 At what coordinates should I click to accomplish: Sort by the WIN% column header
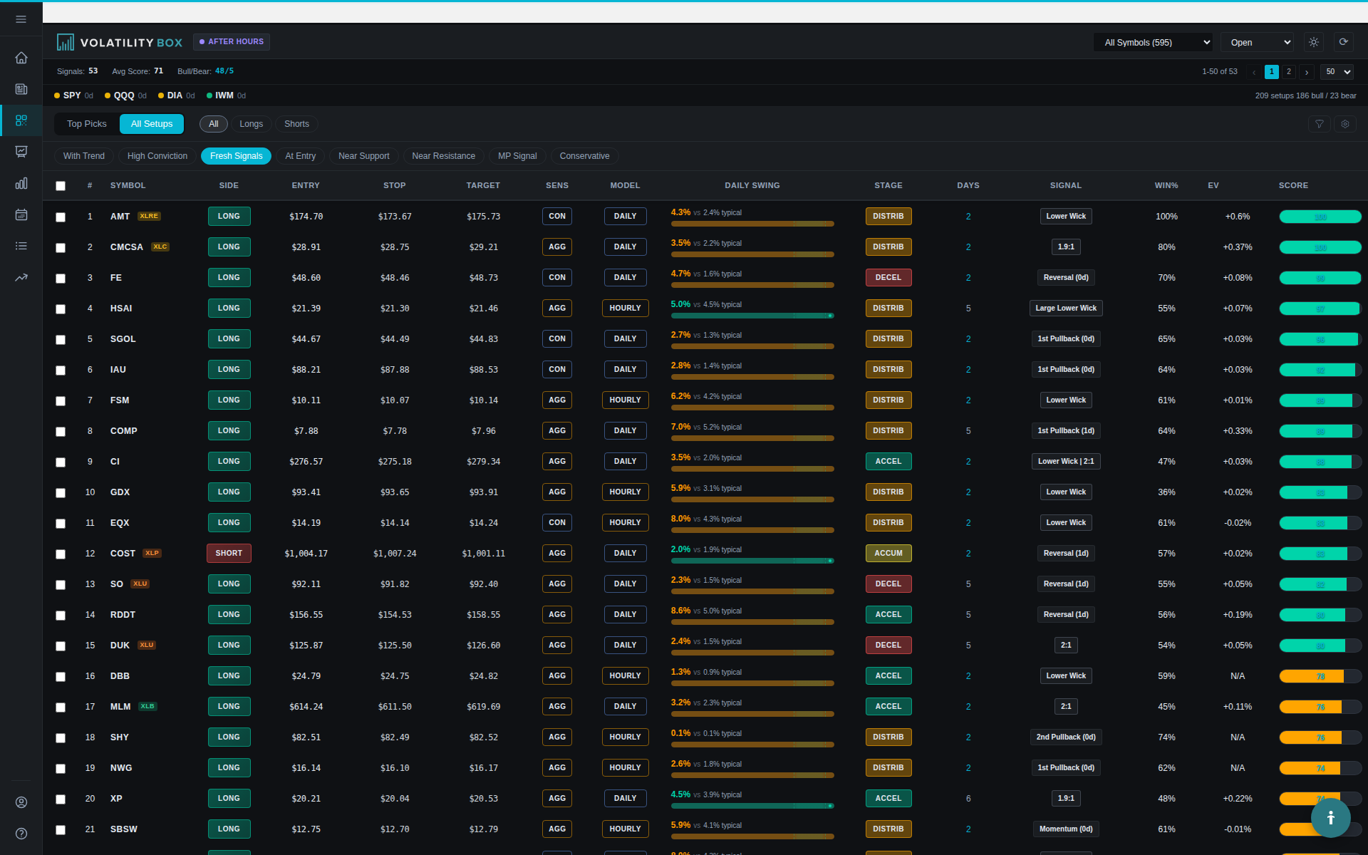[x=1166, y=185]
